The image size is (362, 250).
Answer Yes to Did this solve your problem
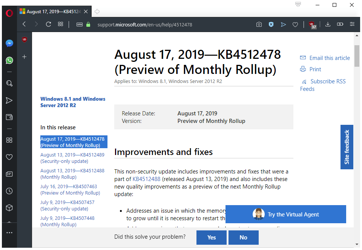click(x=212, y=237)
